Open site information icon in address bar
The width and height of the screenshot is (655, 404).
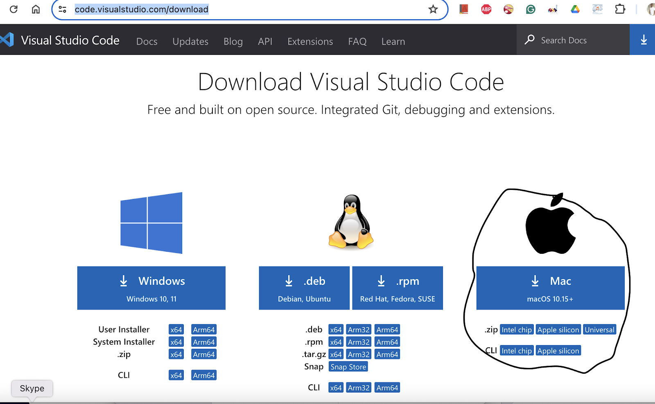tap(63, 9)
